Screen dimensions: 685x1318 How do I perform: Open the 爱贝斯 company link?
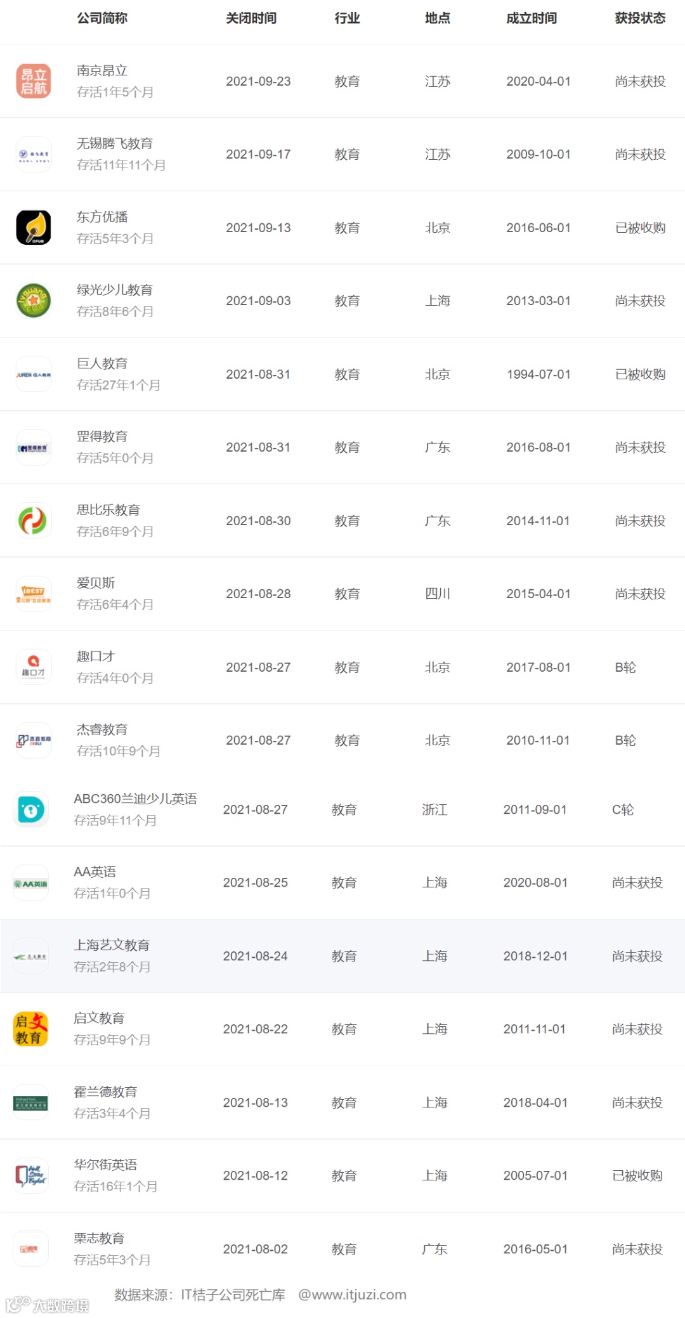(x=96, y=583)
